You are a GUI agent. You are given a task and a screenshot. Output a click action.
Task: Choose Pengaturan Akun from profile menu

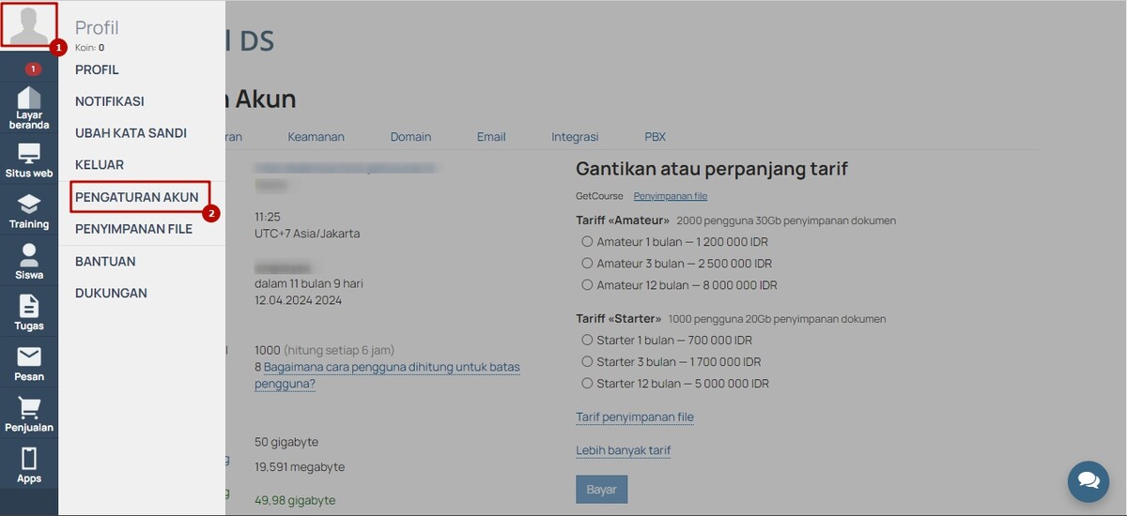tap(137, 197)
